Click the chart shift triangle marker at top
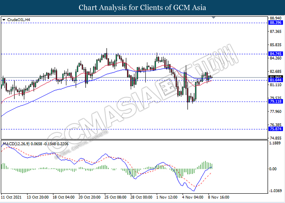This screenshot has width=285, height=203. click(x=214, y=17)
